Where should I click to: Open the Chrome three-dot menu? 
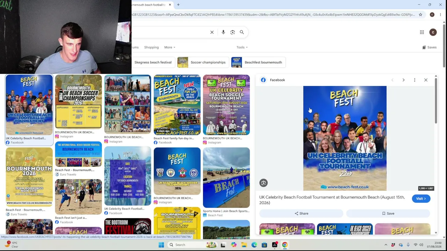coord(440,15)
